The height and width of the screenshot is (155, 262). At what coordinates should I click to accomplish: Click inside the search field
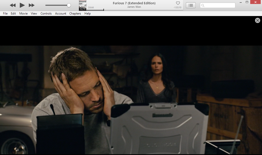coord(218,5)
